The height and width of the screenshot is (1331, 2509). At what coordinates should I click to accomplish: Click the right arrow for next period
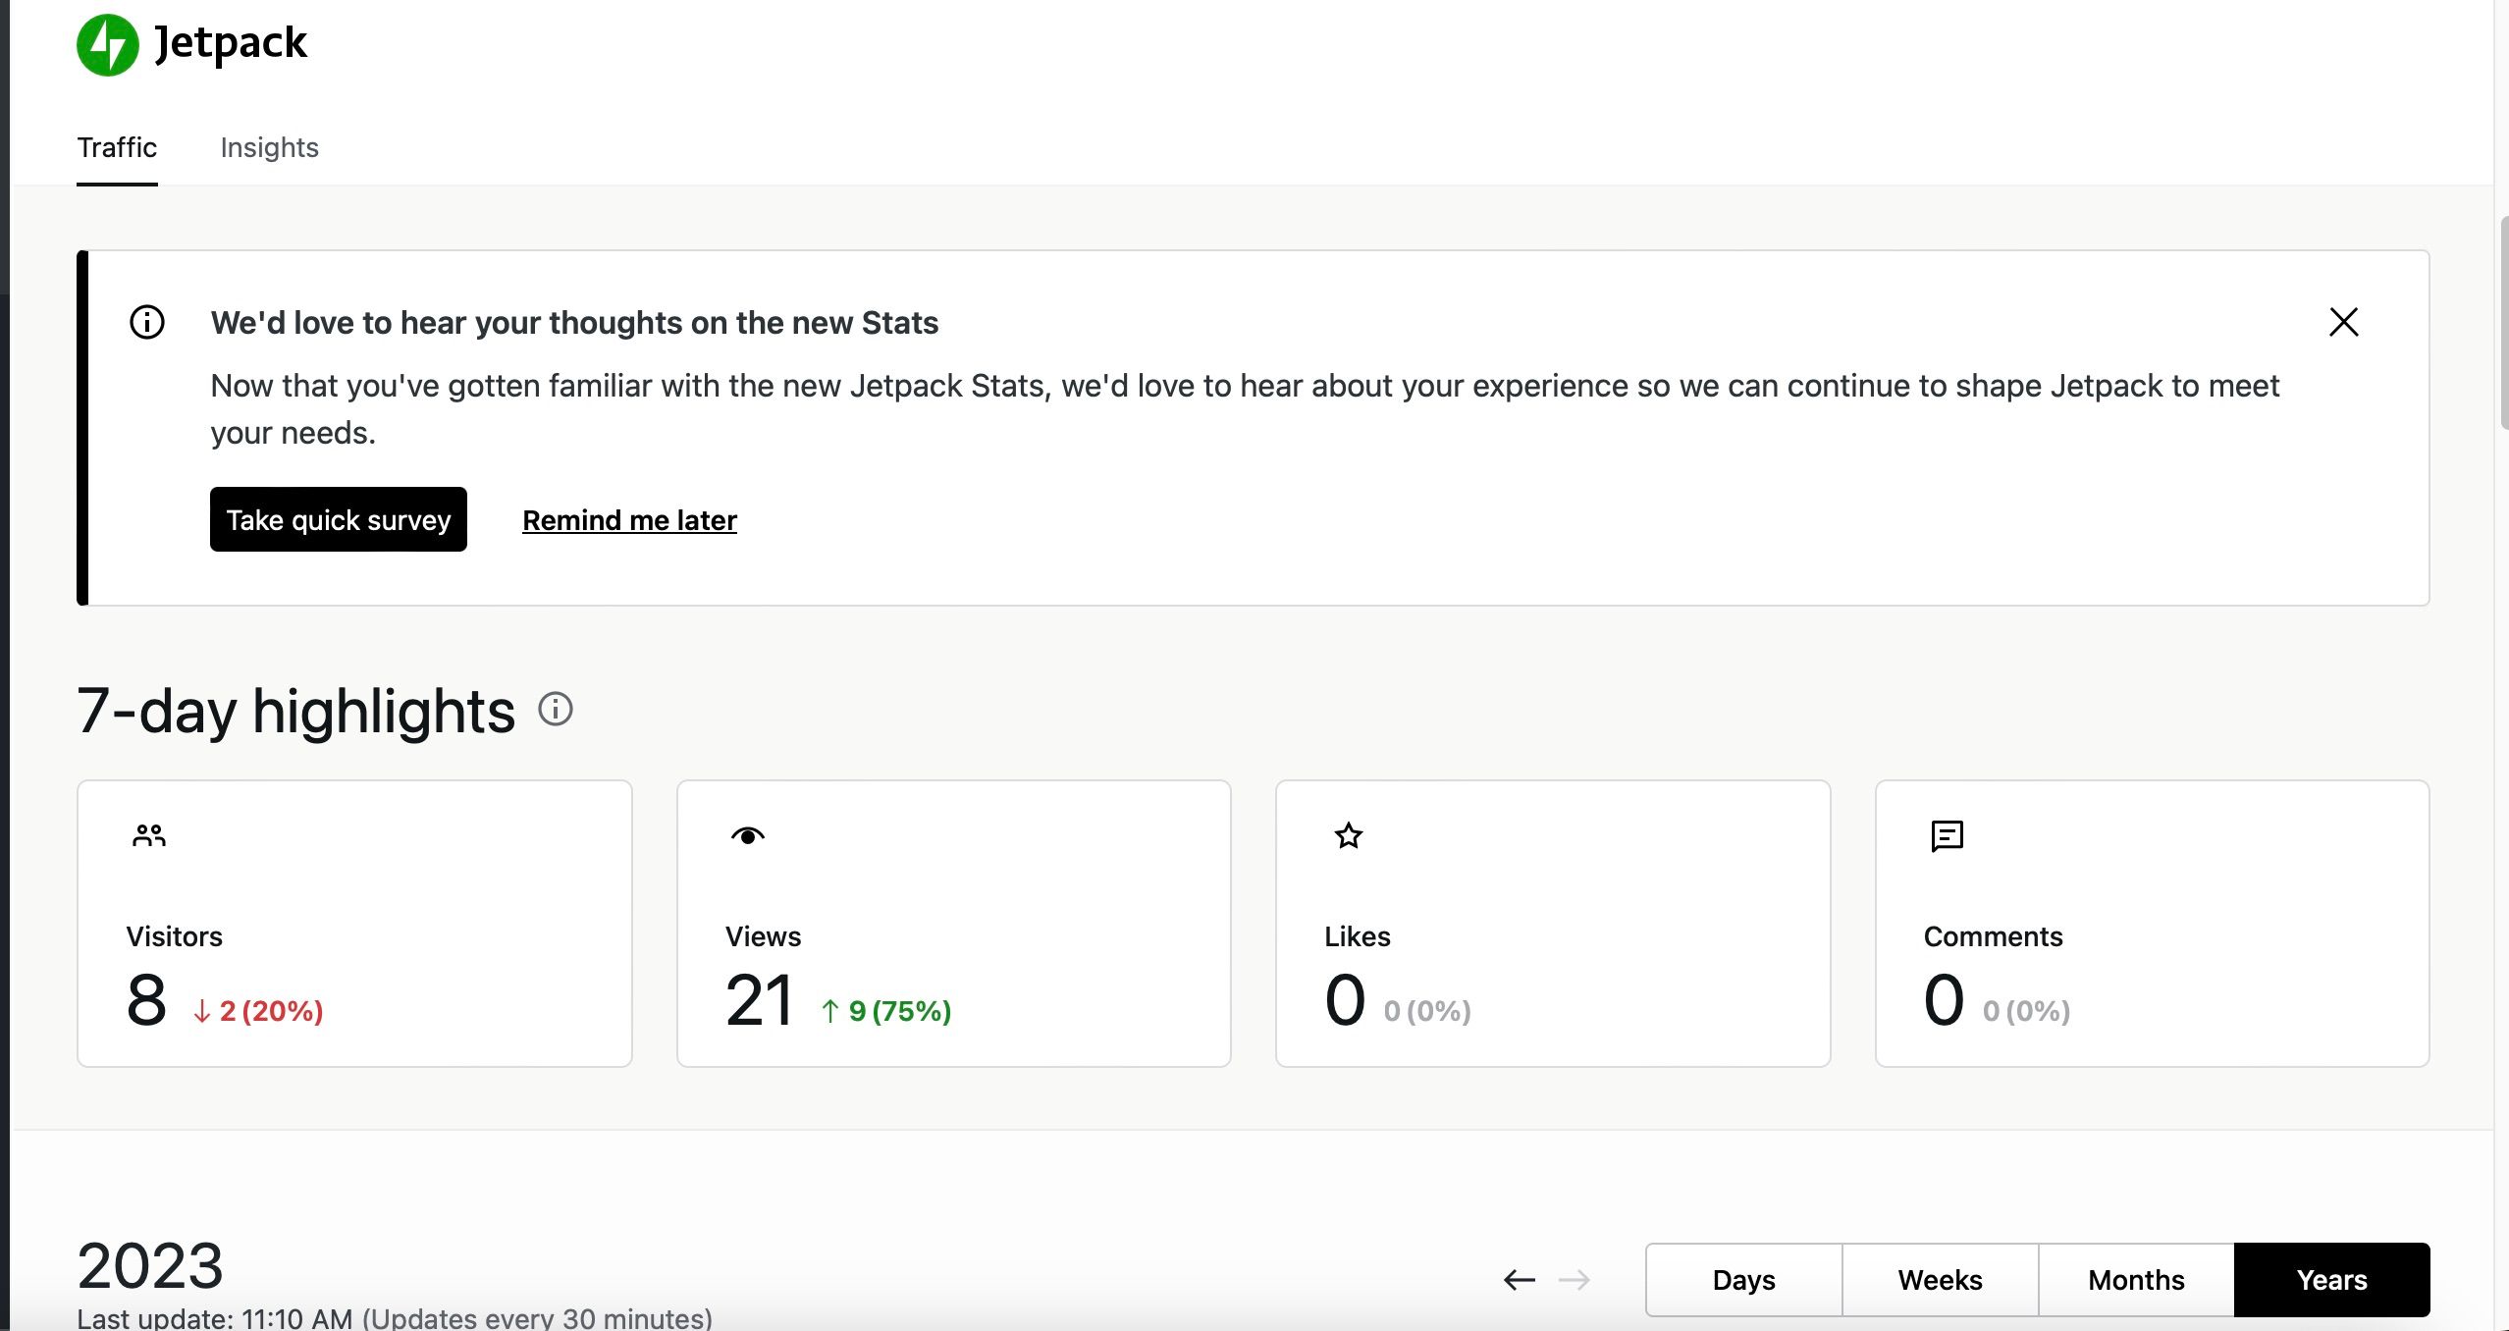[x=1574, y=1280]
